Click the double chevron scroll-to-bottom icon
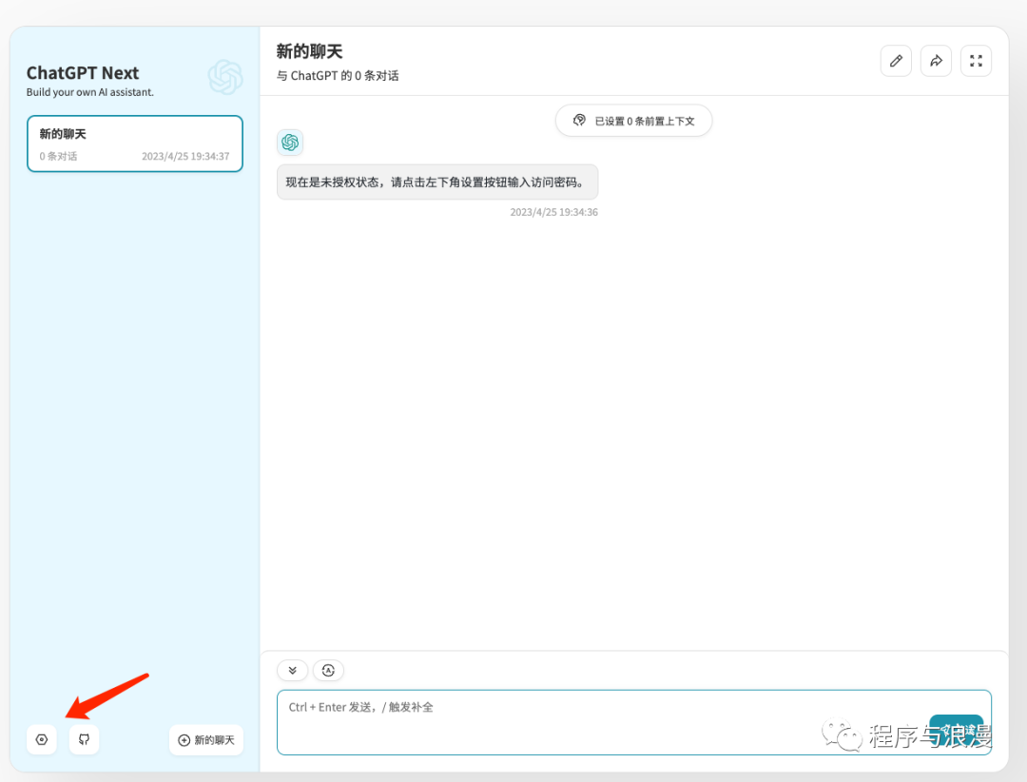 click(293, 670)
